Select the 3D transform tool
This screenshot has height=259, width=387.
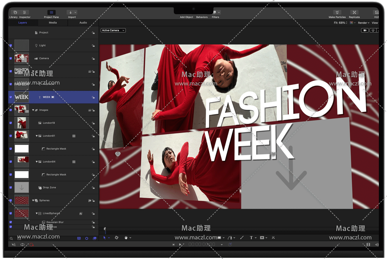click(117, 238)
